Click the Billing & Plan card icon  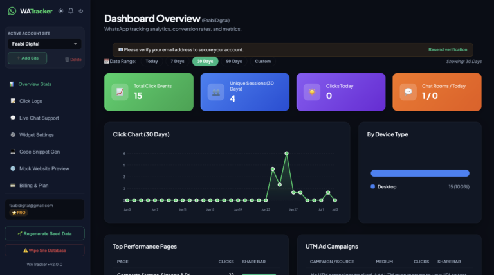coord(13,185)
